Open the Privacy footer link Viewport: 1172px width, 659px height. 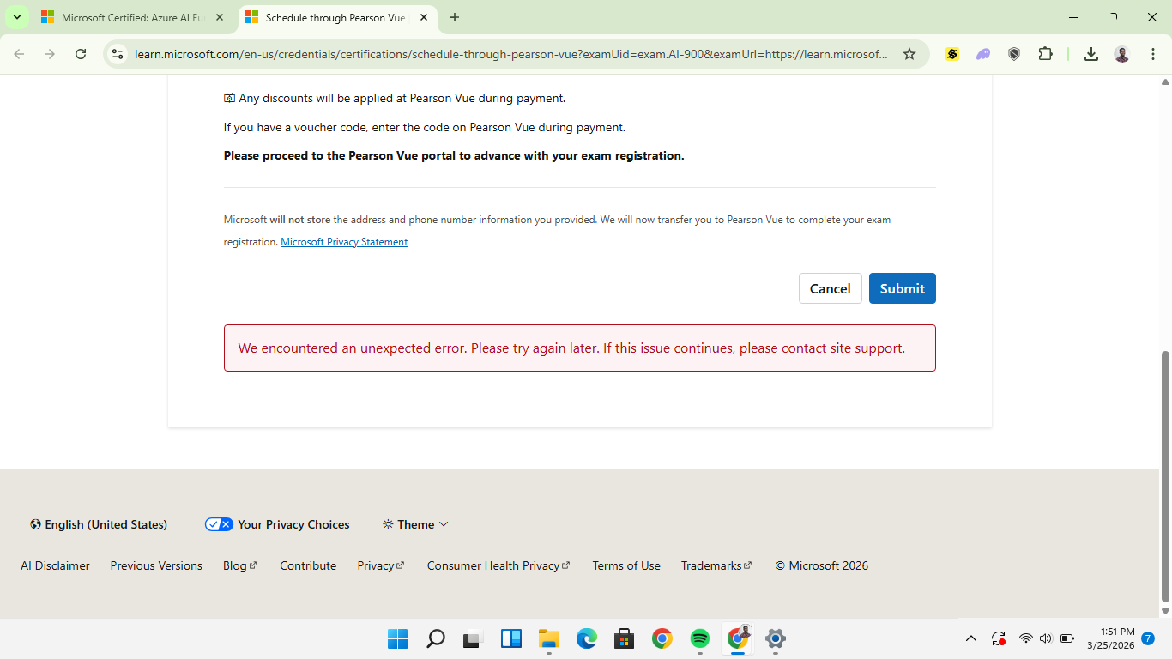pos(381,565)
